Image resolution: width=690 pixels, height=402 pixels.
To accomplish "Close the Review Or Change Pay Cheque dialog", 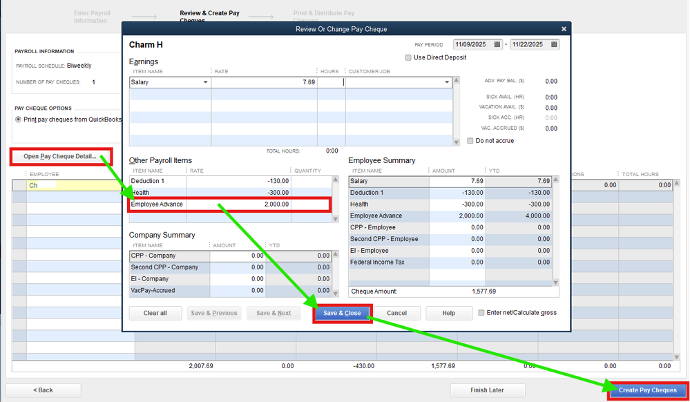I will tap(564, 29).
